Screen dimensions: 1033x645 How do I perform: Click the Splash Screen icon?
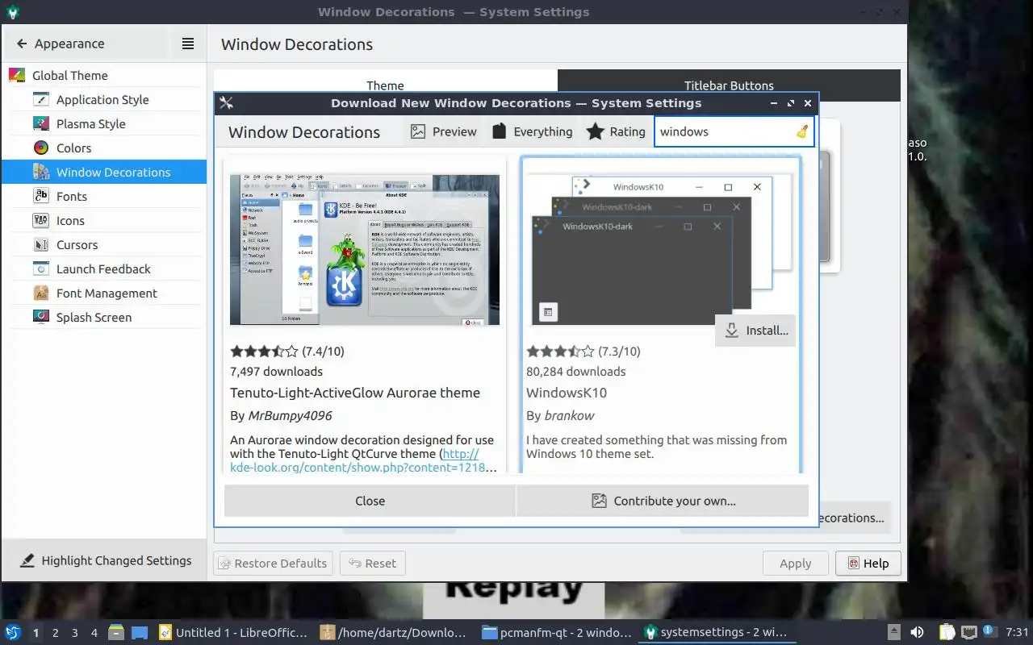click(x=41, y=318)
